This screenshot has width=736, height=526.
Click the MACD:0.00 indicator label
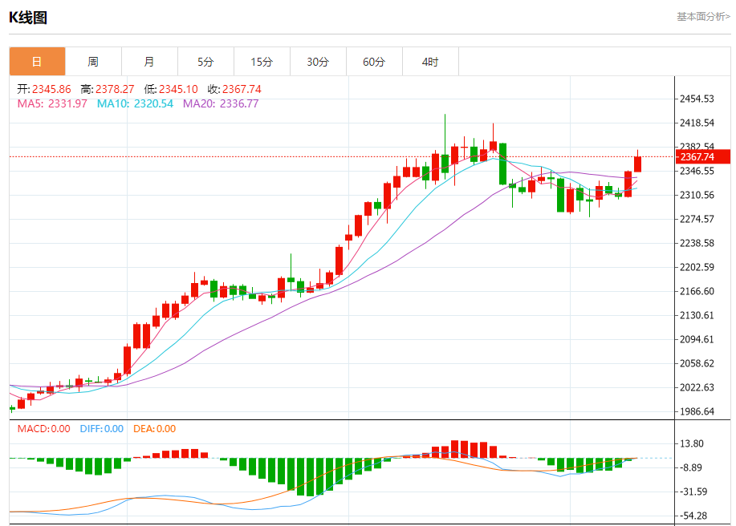[43, 428]
